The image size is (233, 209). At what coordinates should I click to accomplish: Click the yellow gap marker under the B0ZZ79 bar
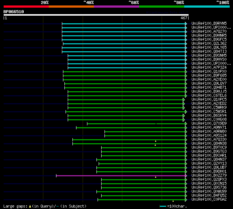pos(155,177)
